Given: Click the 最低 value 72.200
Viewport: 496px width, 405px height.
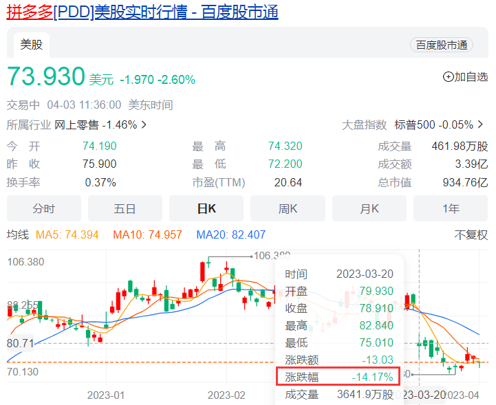Looking at the screenshot, I should pyautogui.click(x=285, y=164).
